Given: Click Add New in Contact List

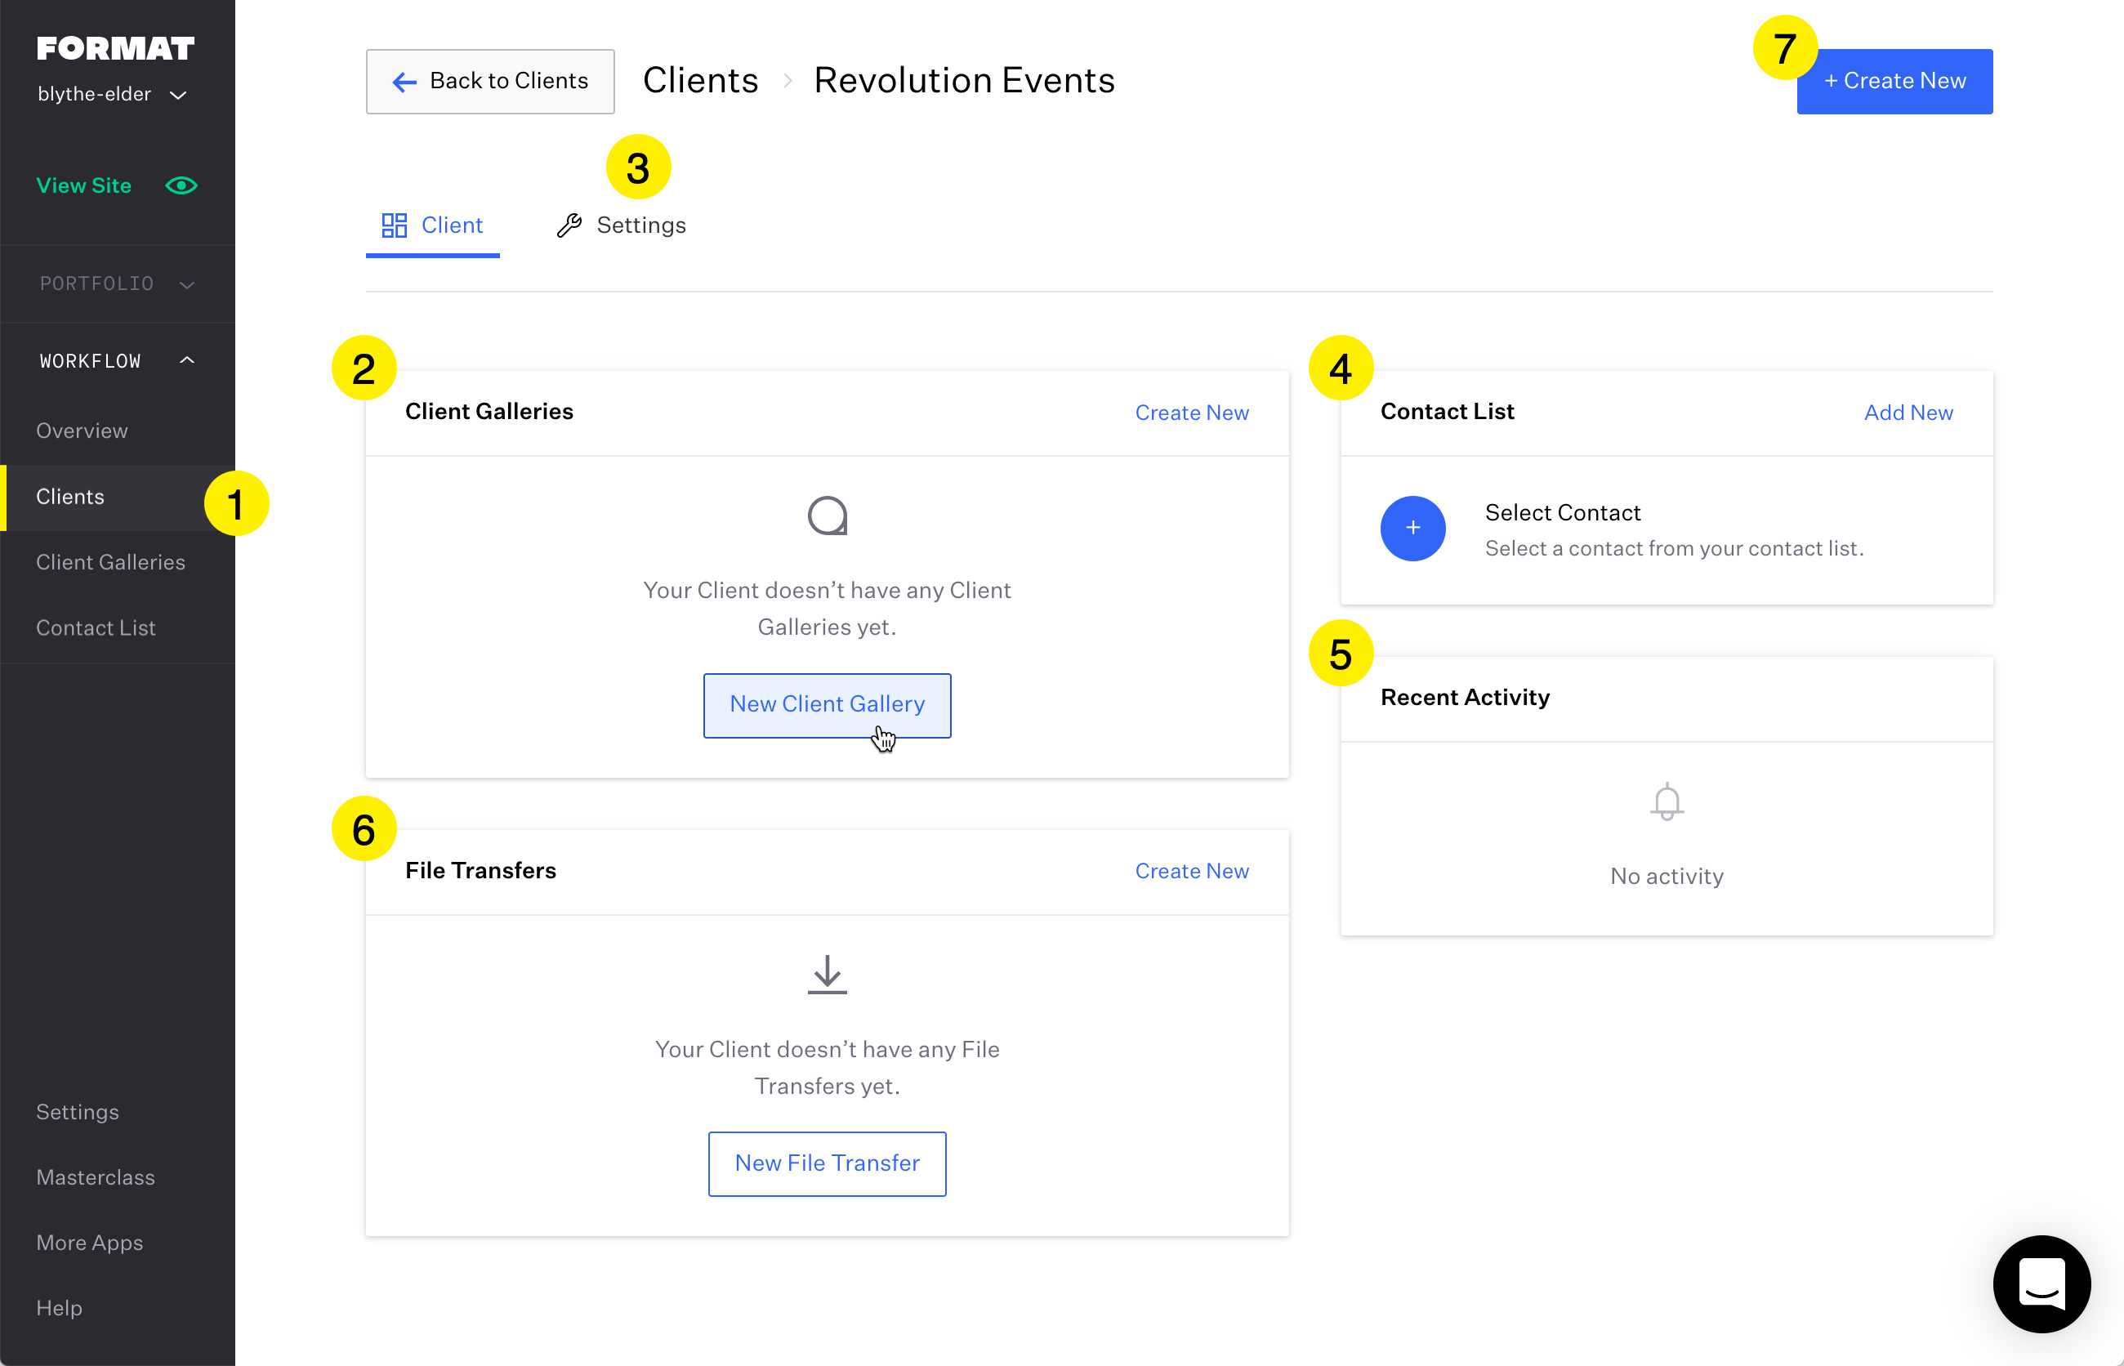Looking at the screenshot, I should tap(1908, 413).
